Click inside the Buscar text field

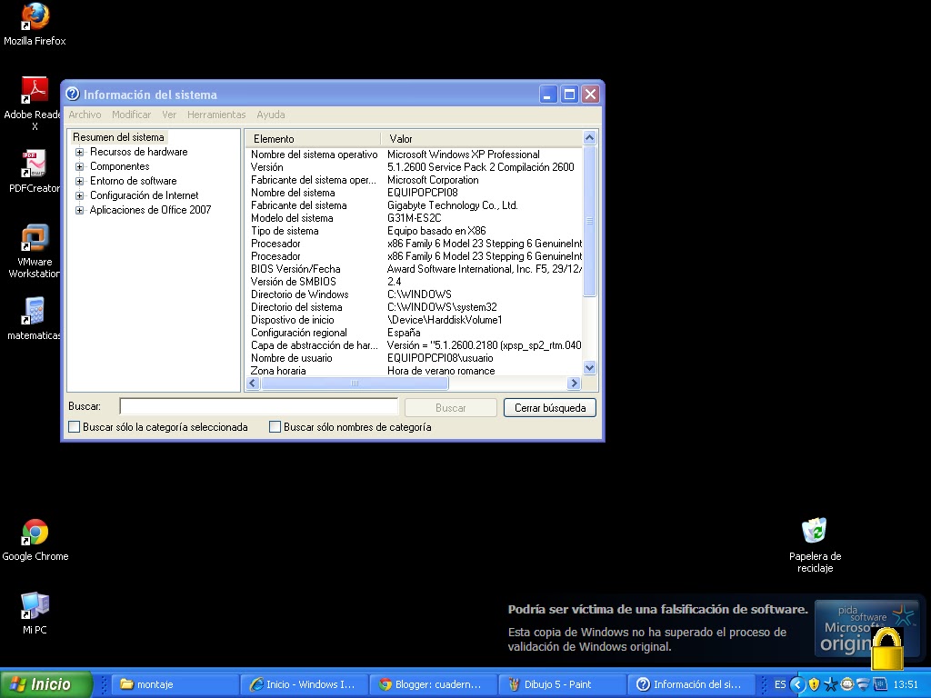tap(259, 406)
